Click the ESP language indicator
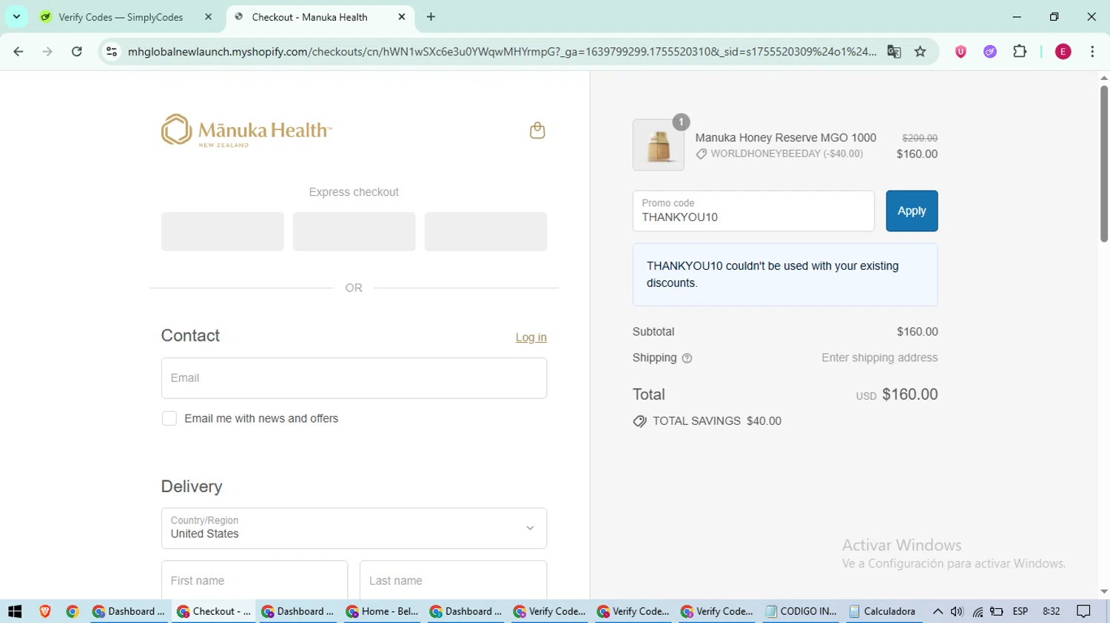Screen dimensions: 1110x623 coord(1020,611)
